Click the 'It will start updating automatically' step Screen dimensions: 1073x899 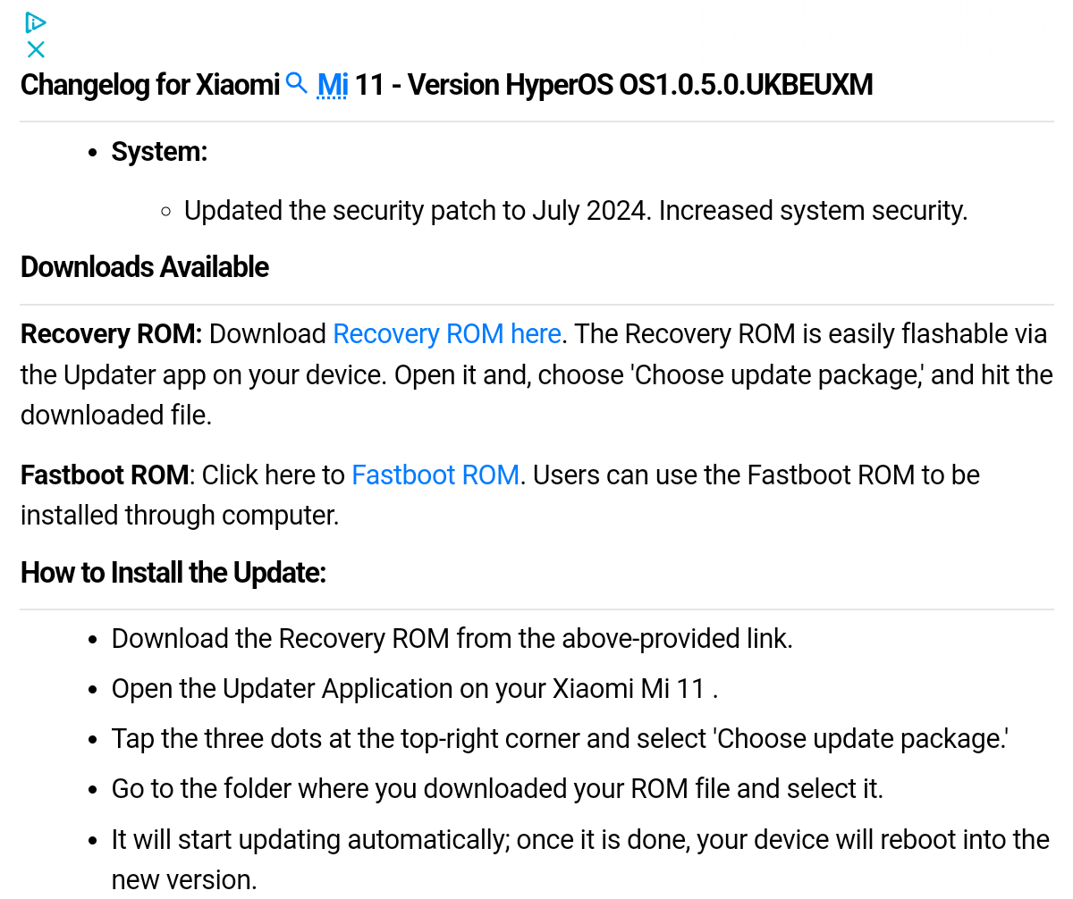coord(579,840)
